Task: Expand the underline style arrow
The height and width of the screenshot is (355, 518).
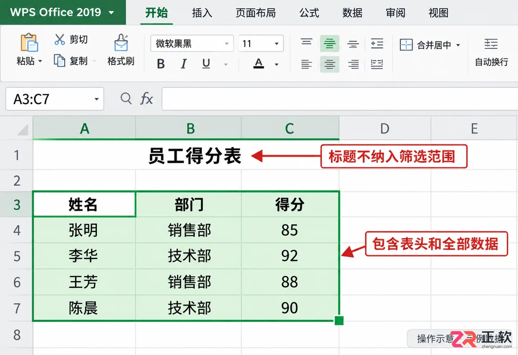Action: click(x=226, y=65)
